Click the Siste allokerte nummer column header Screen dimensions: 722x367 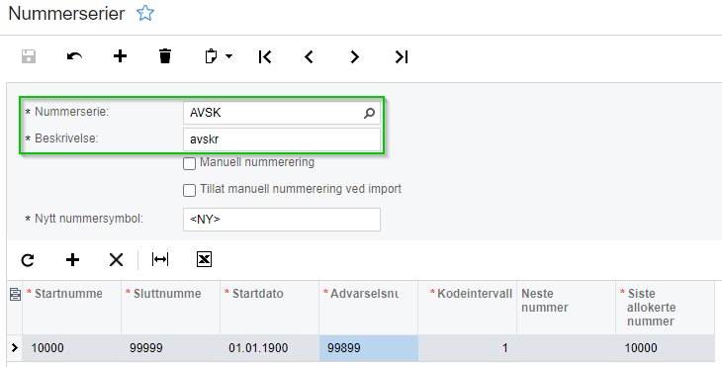666,307
